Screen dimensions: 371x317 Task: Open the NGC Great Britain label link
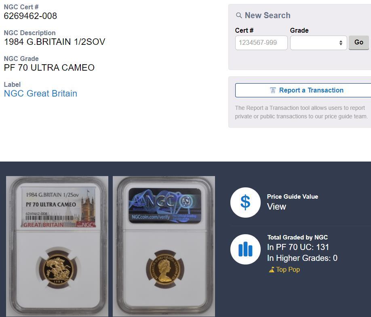40,93
